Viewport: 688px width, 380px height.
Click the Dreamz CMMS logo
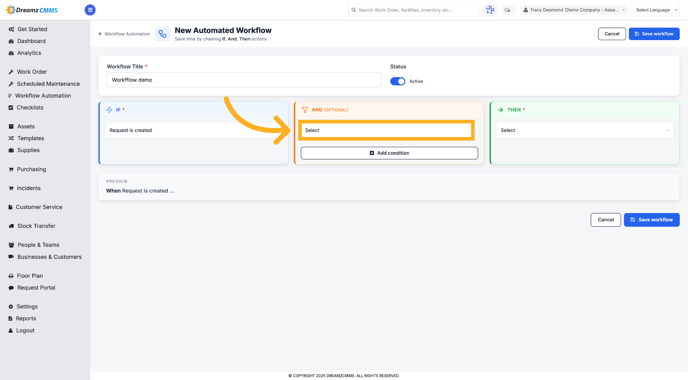(32, 10)
